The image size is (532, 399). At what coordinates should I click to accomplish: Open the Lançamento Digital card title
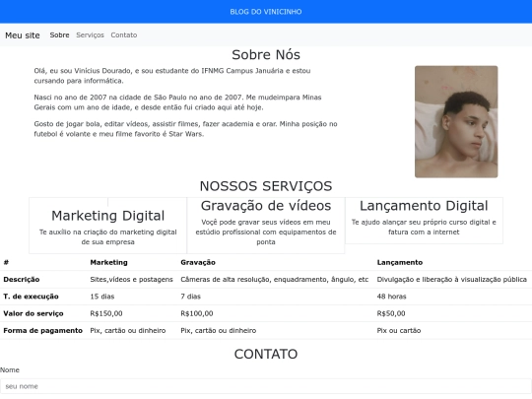424,206
